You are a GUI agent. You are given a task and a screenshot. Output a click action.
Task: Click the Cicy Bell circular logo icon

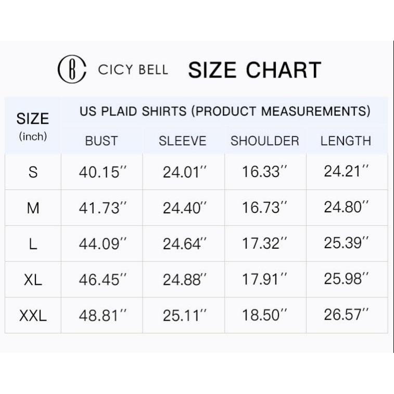[72, 69]
